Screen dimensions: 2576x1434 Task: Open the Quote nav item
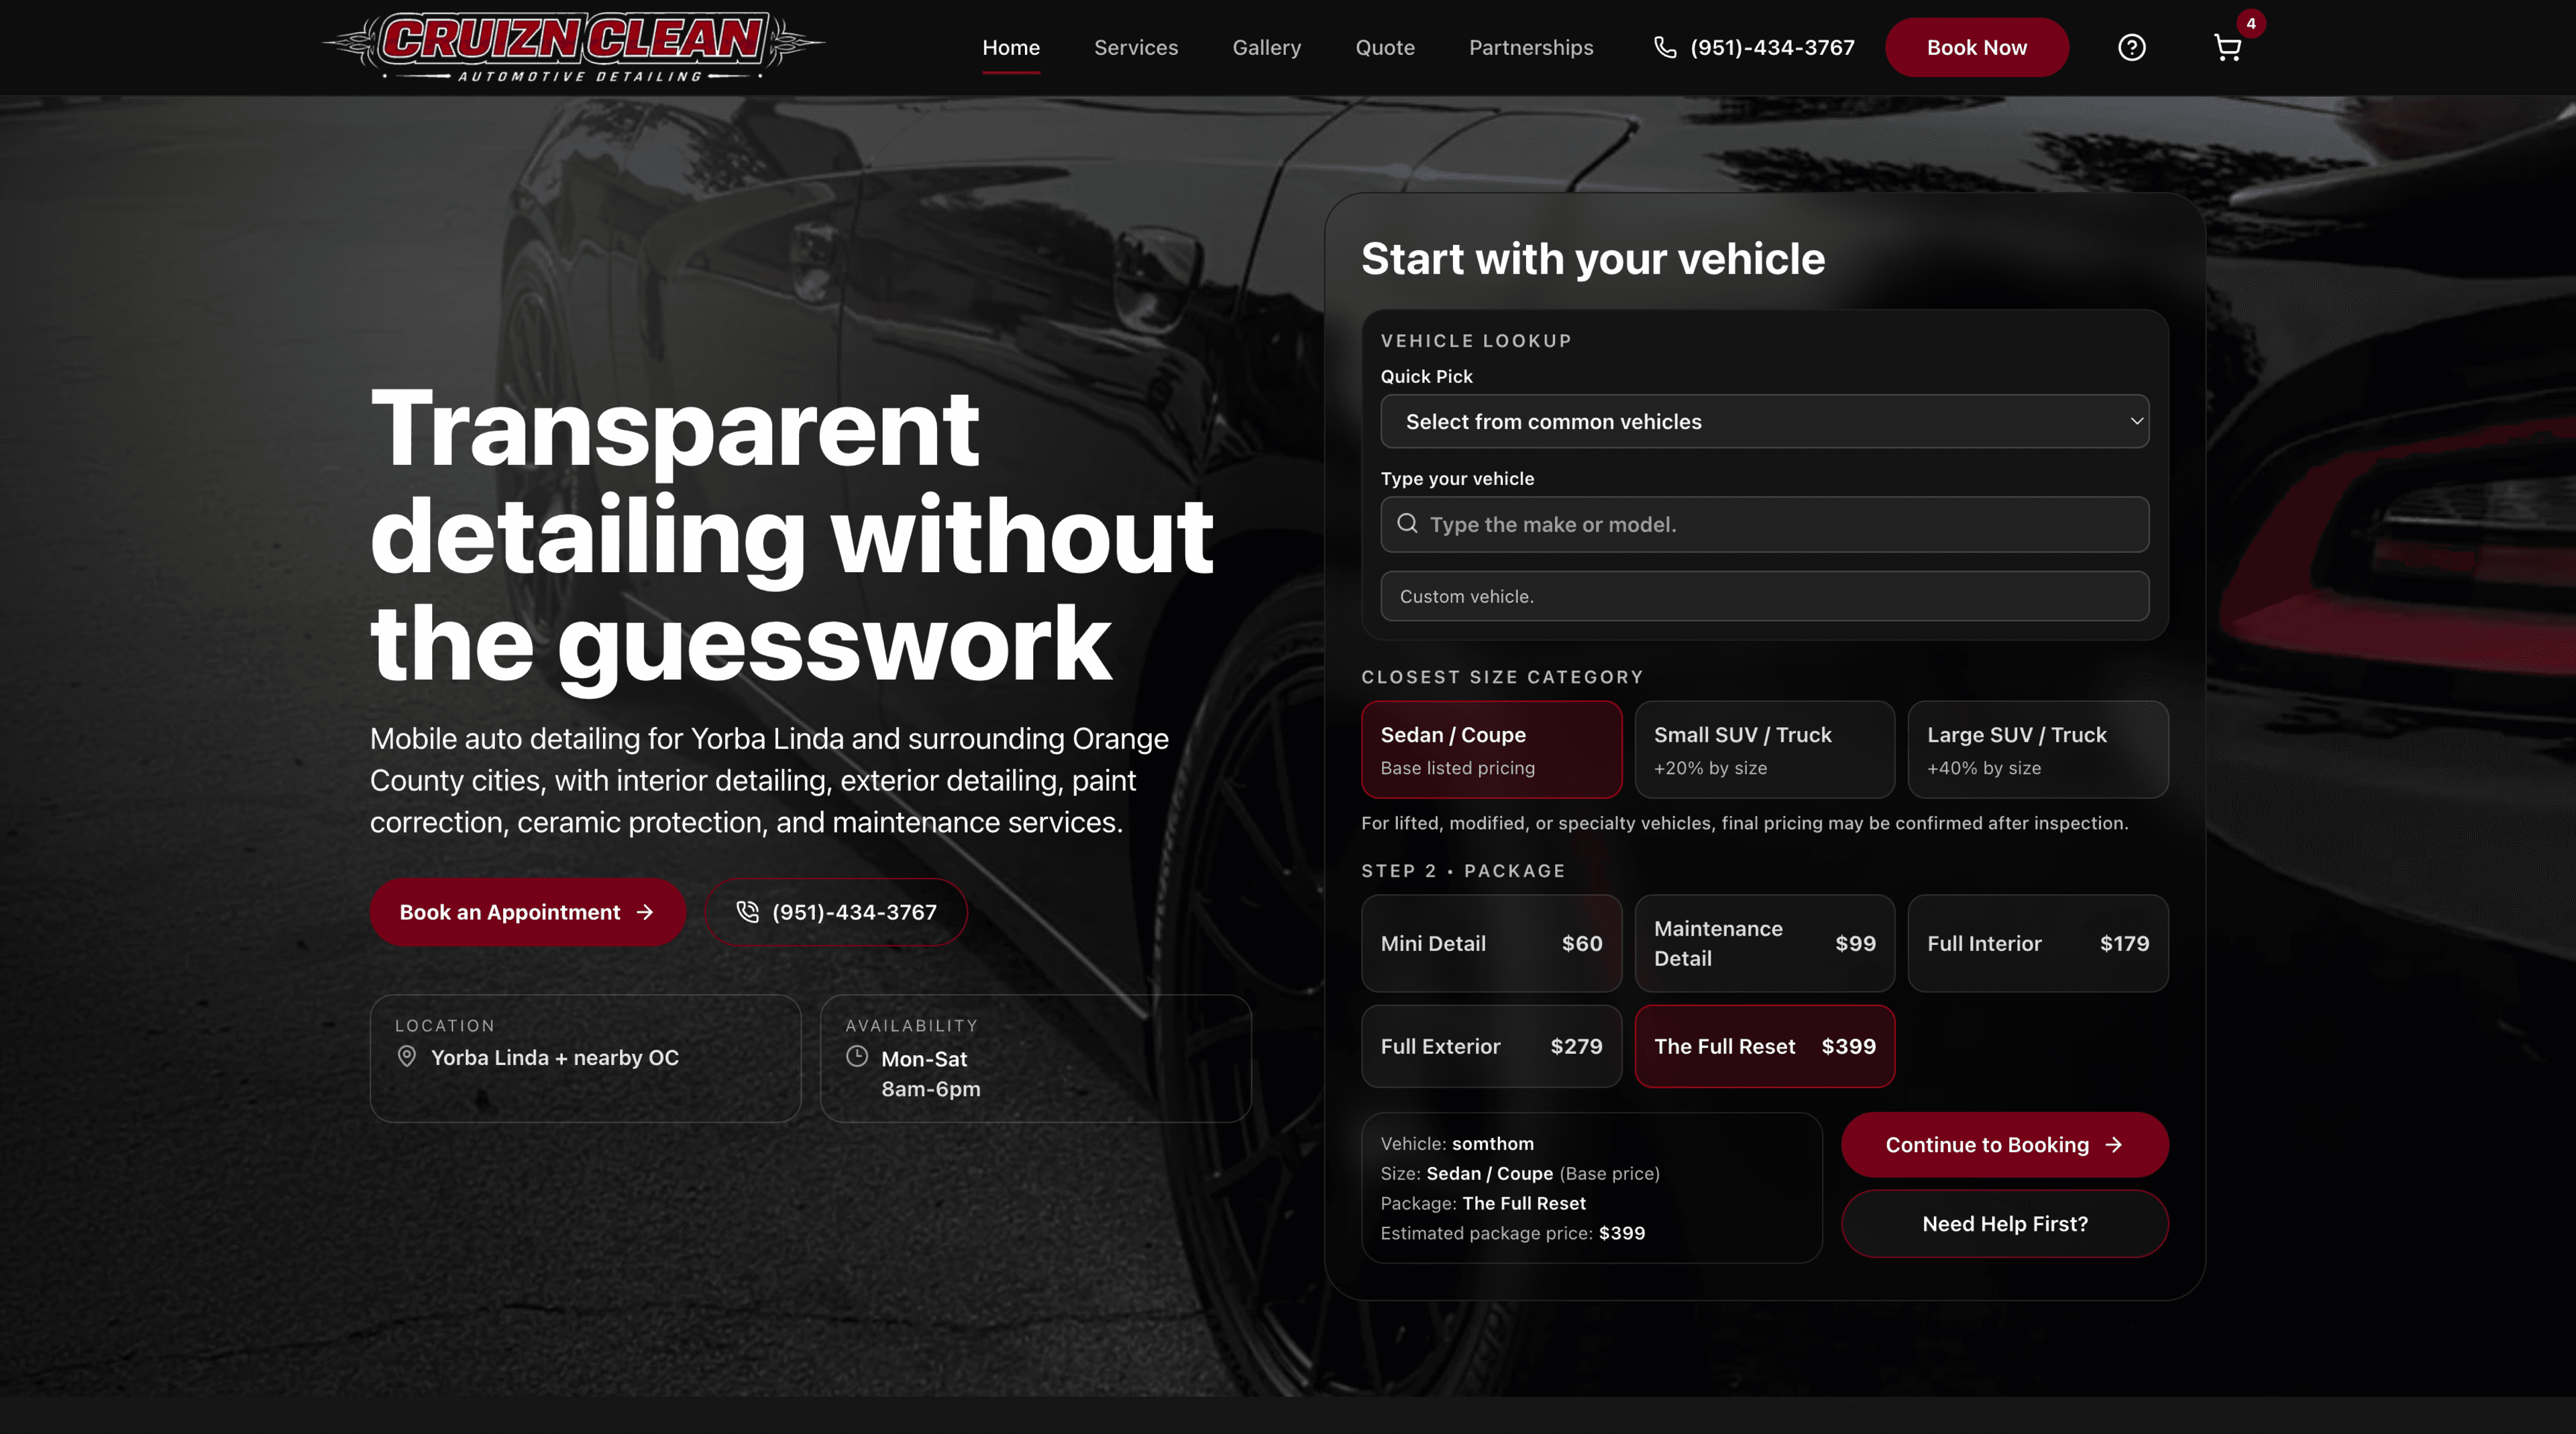pos(1384,47)
